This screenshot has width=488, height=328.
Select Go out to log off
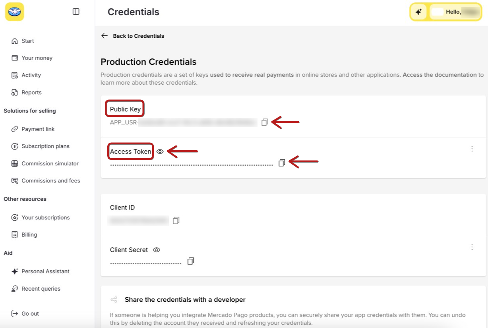pyautogui.click(x=30, y=314)
